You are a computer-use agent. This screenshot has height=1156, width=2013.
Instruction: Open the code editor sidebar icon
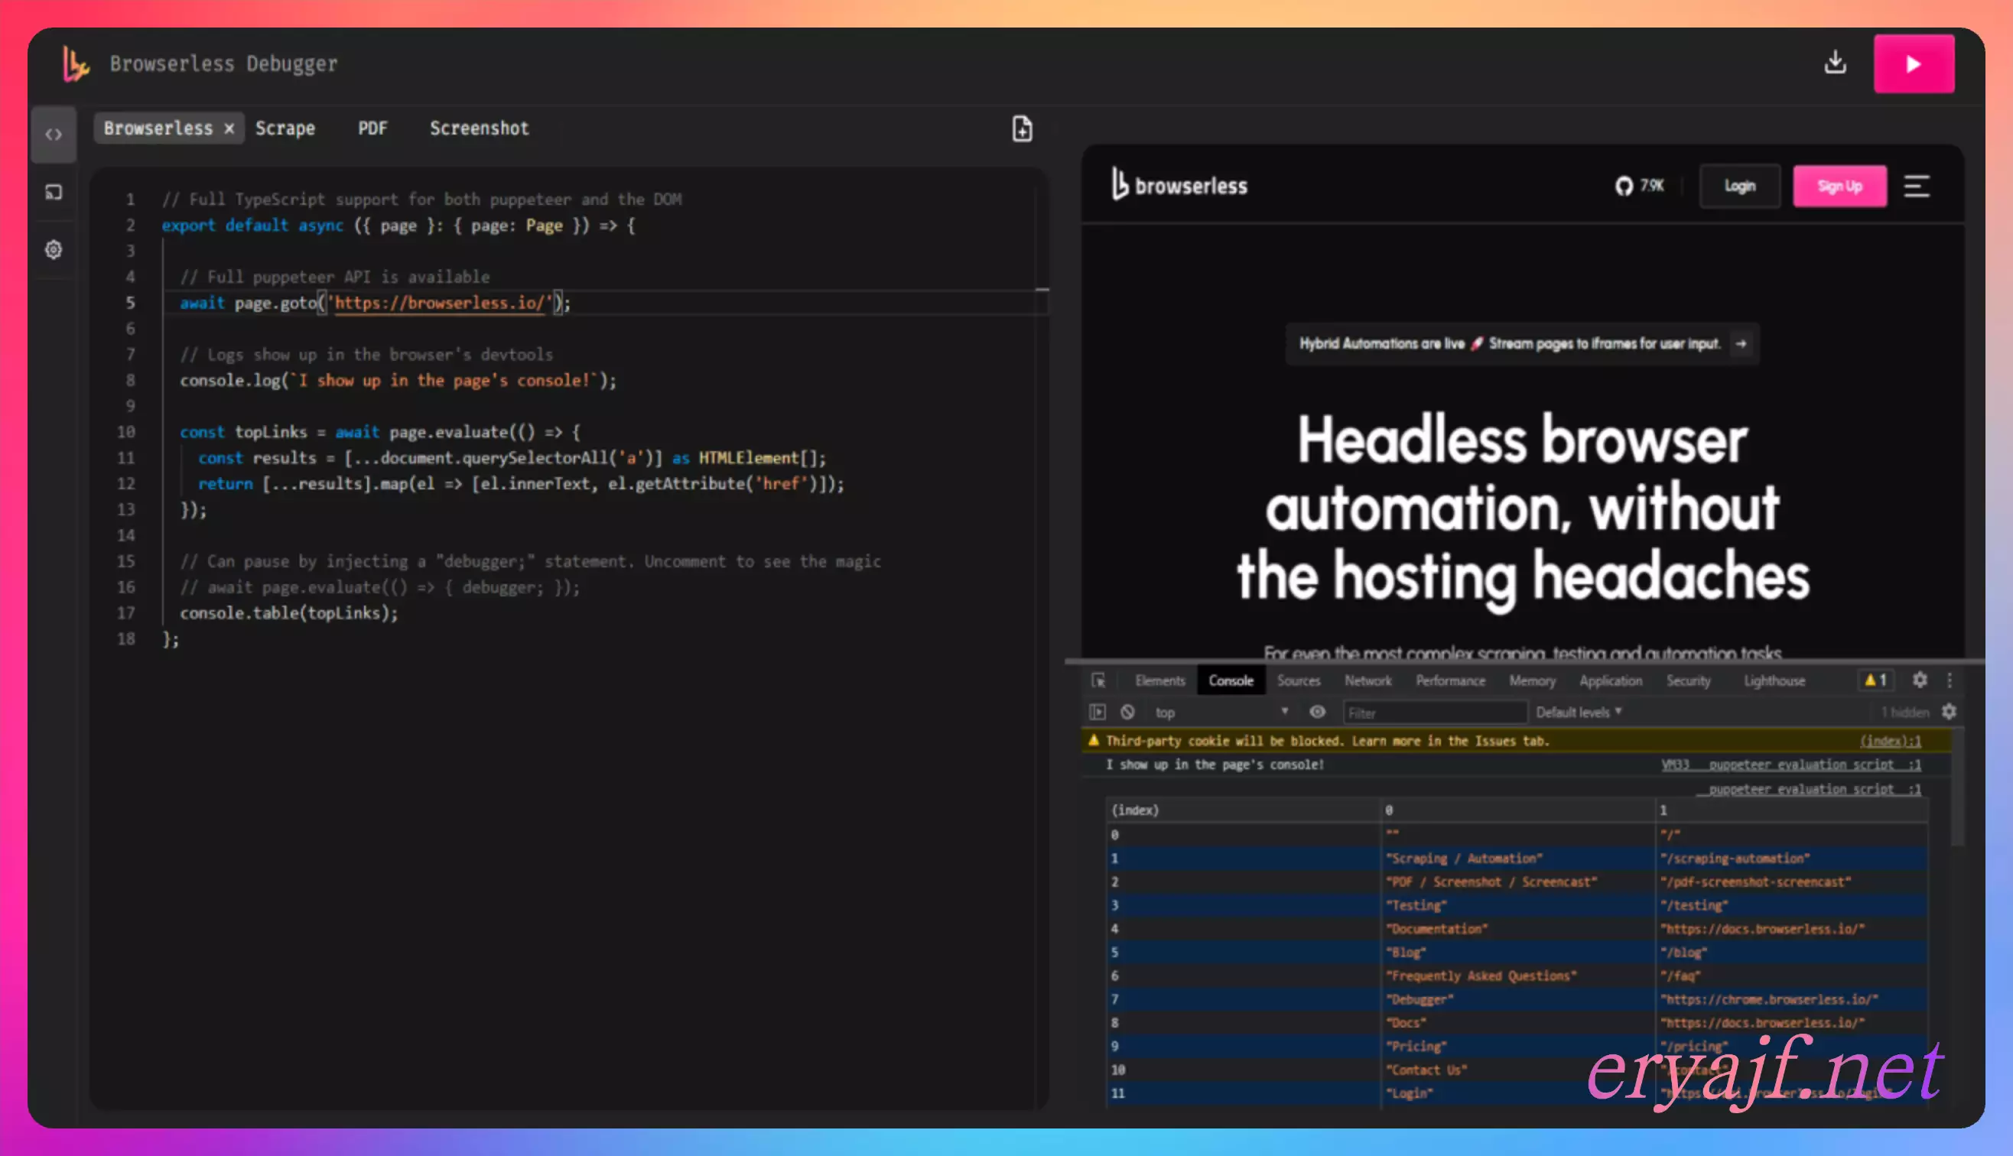coord(54,135)
